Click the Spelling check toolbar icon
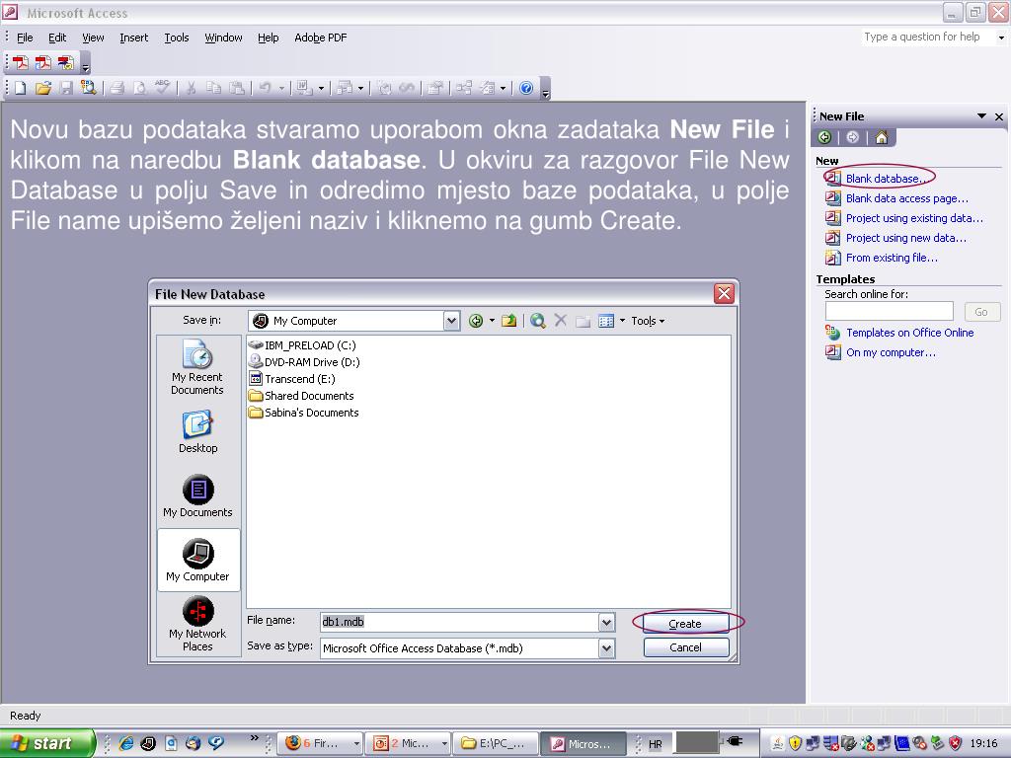1011x758 pixels. (x=163, y=88)
